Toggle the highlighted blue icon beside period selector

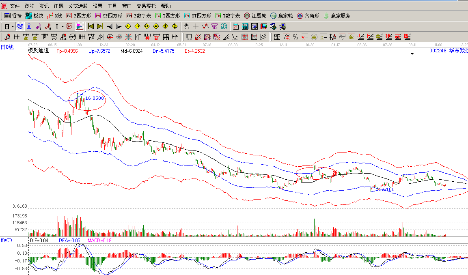tap(20, 26)
